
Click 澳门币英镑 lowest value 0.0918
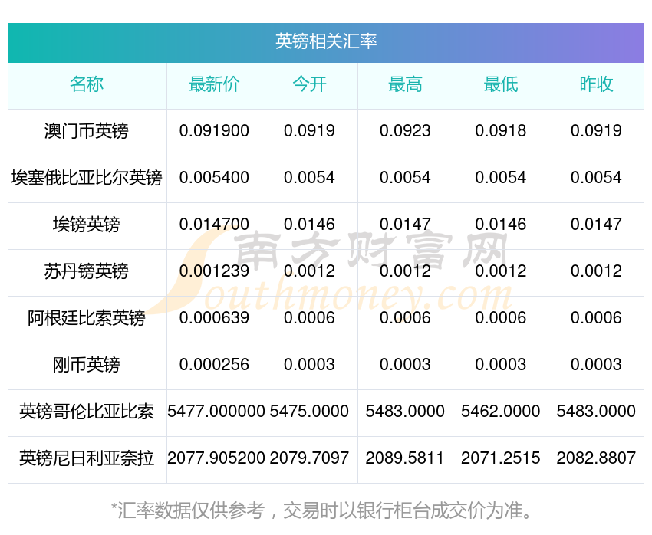[x=501, y=131]
